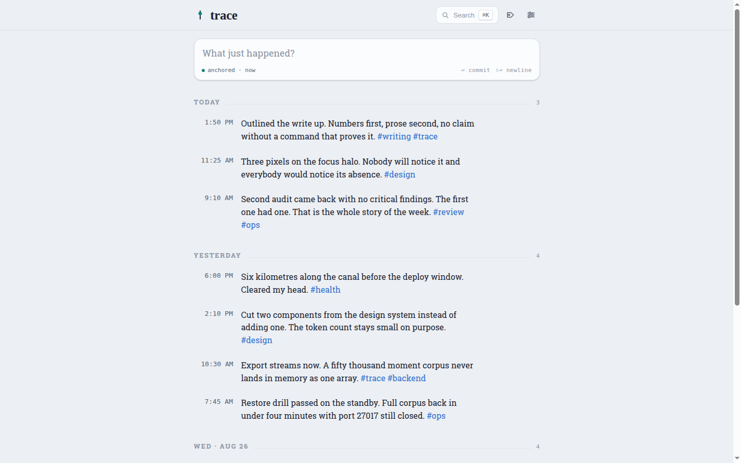The width and height of the screenshot is (741, 463).
Task: Filter moments by the #health tag
Action: pyautogui.click(x=326, y=290)
